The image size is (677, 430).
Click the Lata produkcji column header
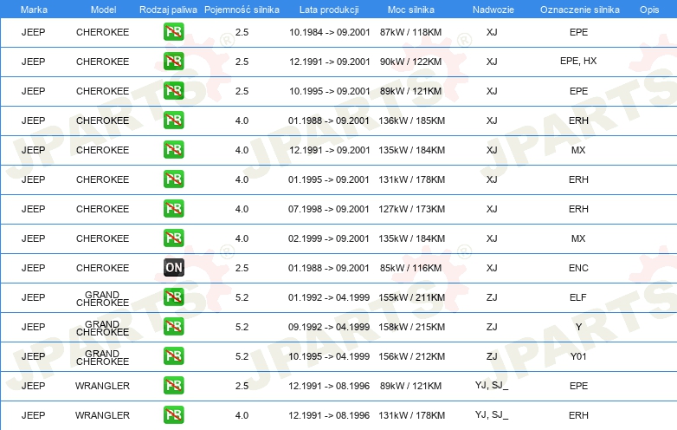point(329,10)
